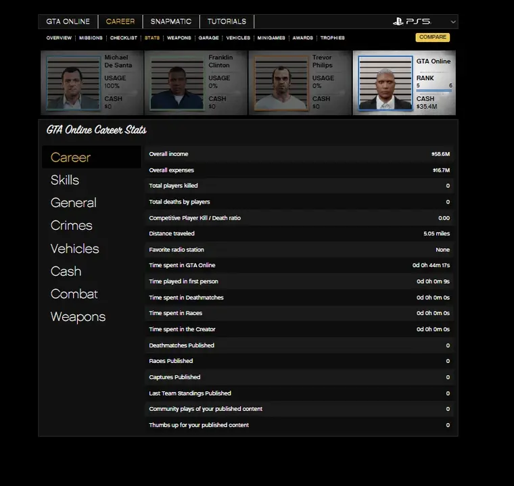Image resolution: width=514 pixels, height=486 pixels.
Task: Click Time spent in Deathmatches row
Action: (x=300, y=297)
